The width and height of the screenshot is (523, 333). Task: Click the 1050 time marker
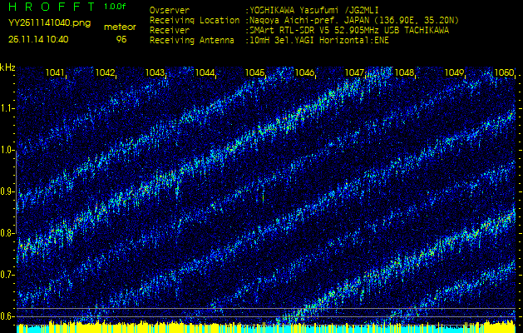[x=504, y=73]
